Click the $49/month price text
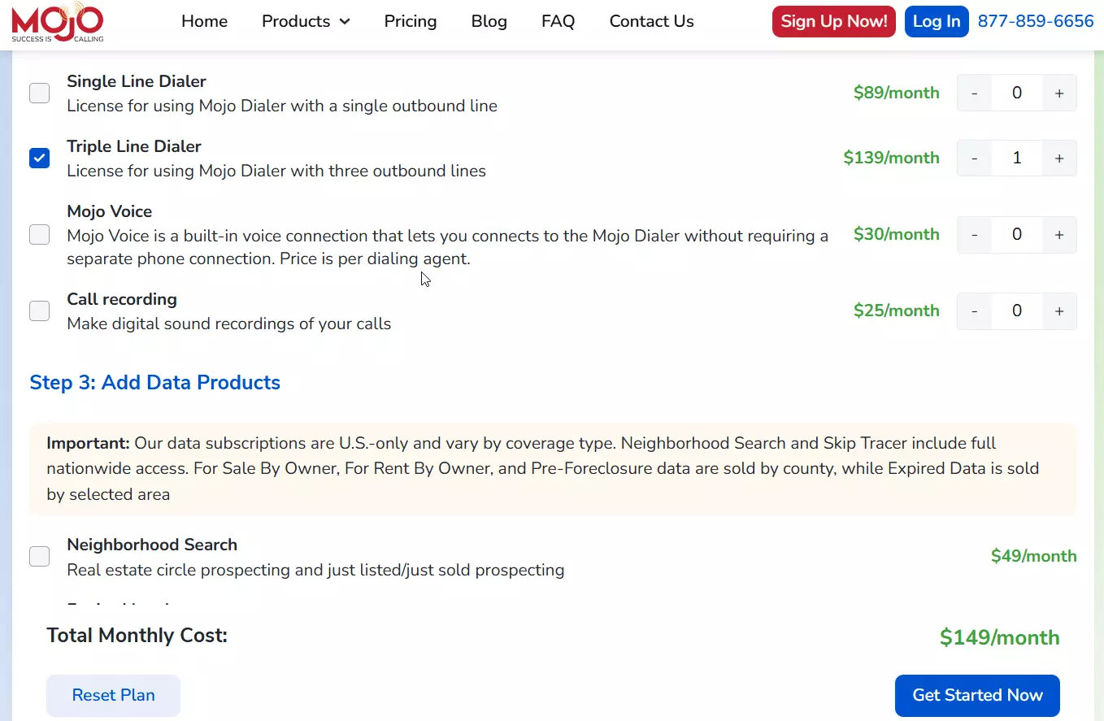Image resolution: width=1104 pixels, height=721 pixels. pyautogui.click(x=1034, y=556)
